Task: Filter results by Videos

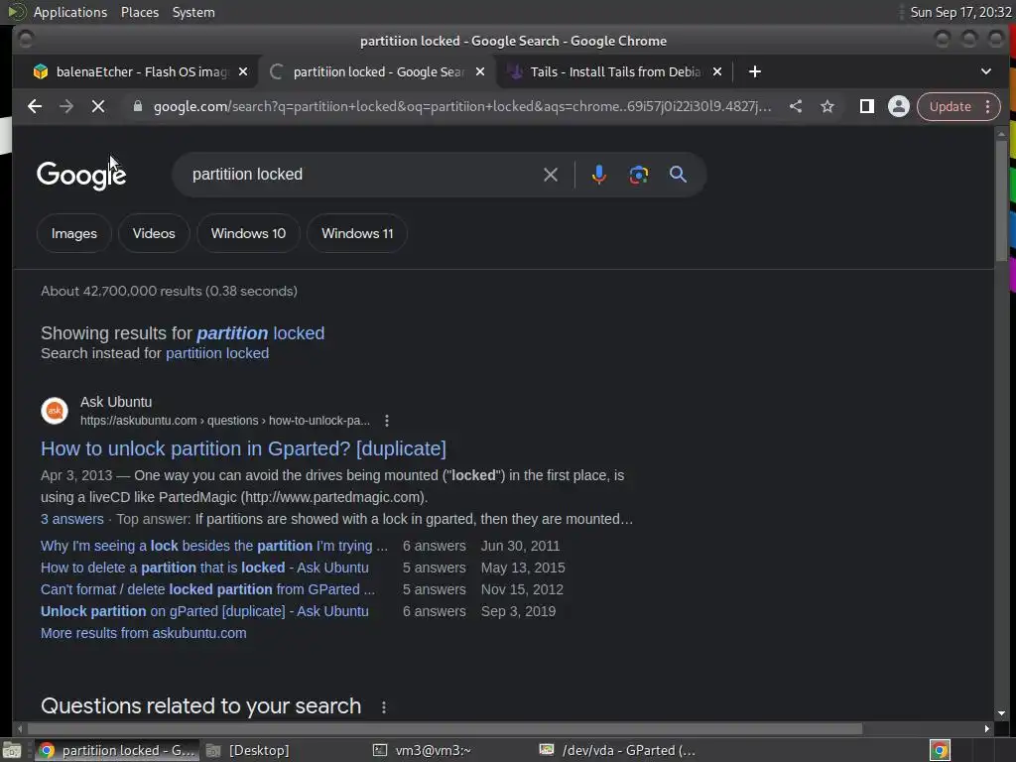Action: click(x=154, y=233)
